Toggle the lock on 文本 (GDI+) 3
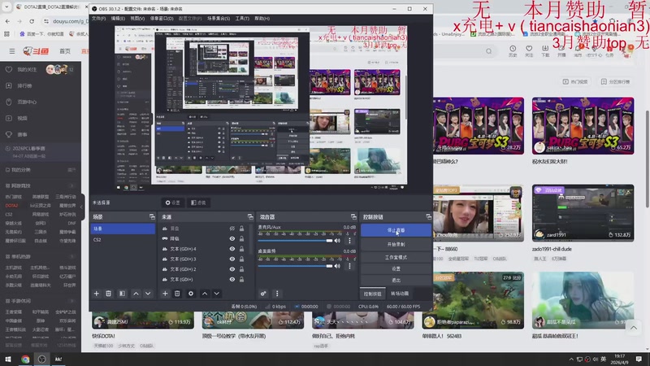Image resolution: width=650 pixels, height=366 pixels. (x=241, y=259)
